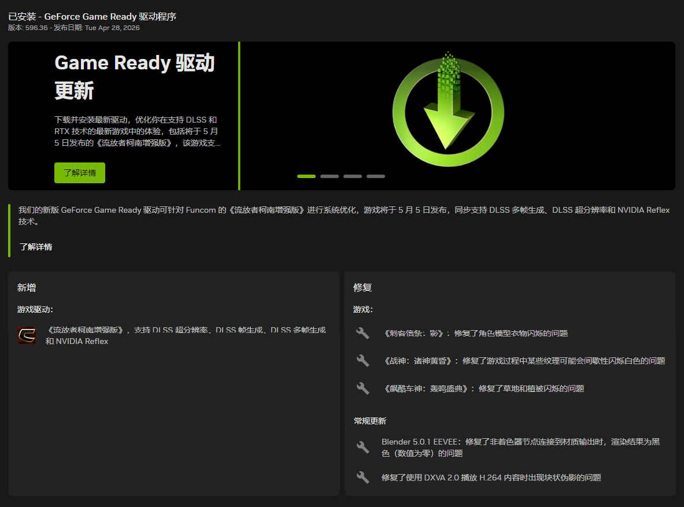The height and width of the screenshot is (507, 684).
Task: Click the 修复 section heading
Action: pyautogui.click(x=363, y=287)
